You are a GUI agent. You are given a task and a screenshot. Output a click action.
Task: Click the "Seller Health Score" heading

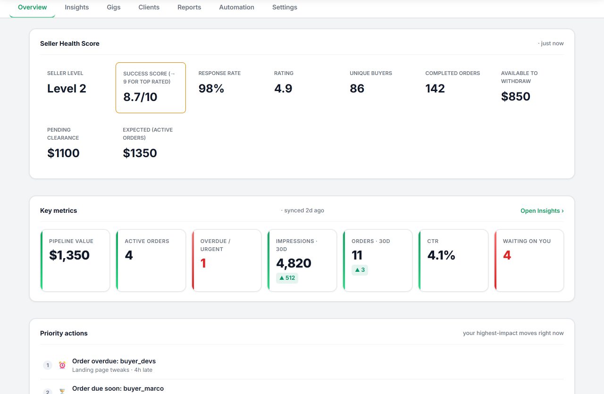(70, 43)
